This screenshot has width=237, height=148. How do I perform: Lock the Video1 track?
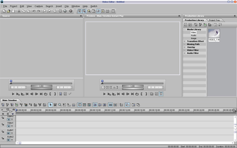3,124
